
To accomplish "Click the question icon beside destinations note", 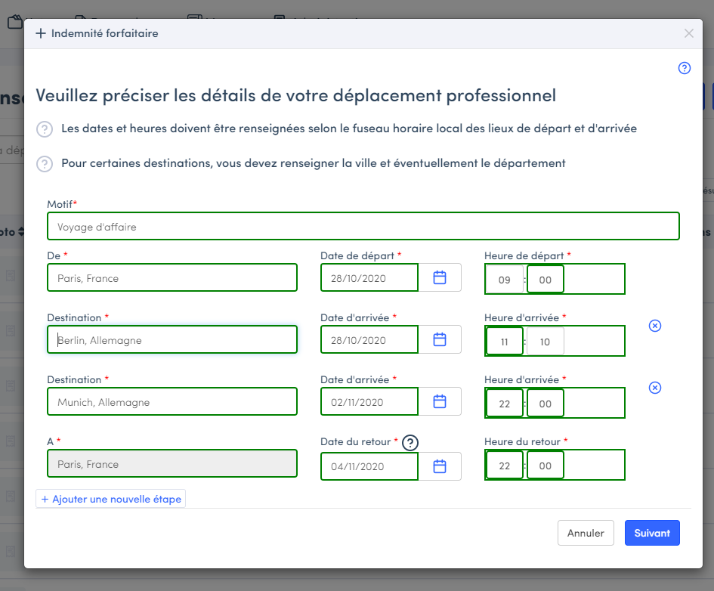I will point(45,164).
